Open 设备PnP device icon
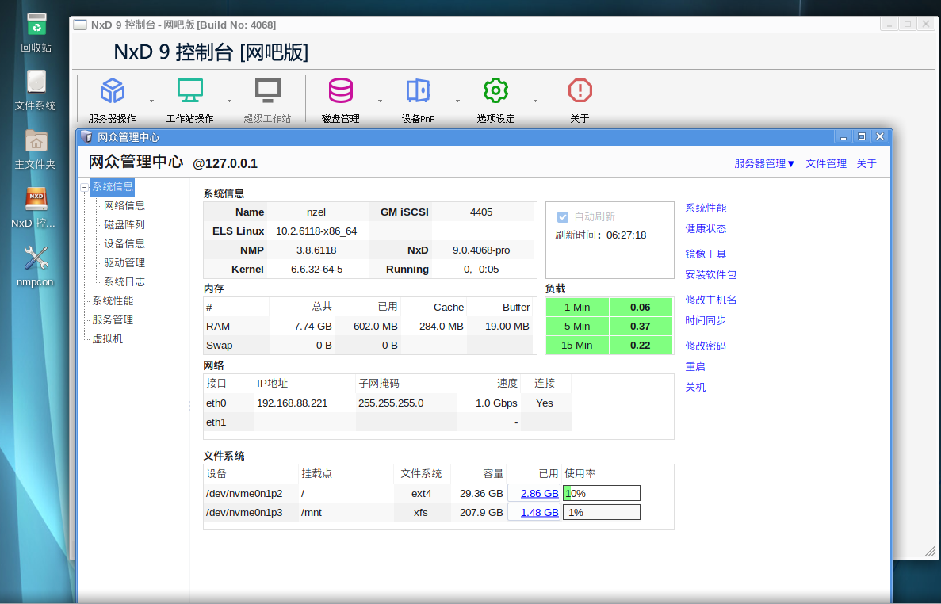The image size is (941, 604). coord(419,91)
